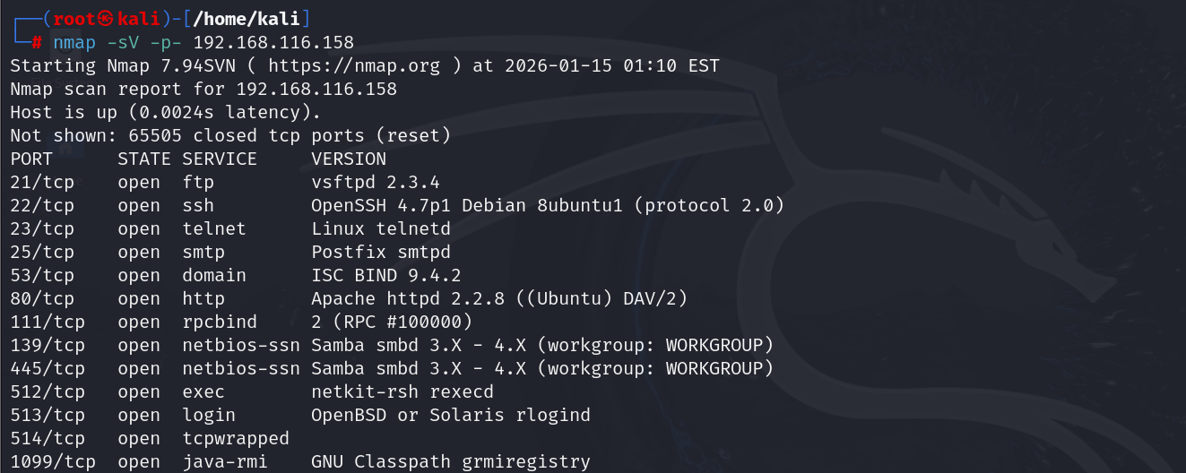
Task: Click the 21/tcp port entry
Action: 42,183
